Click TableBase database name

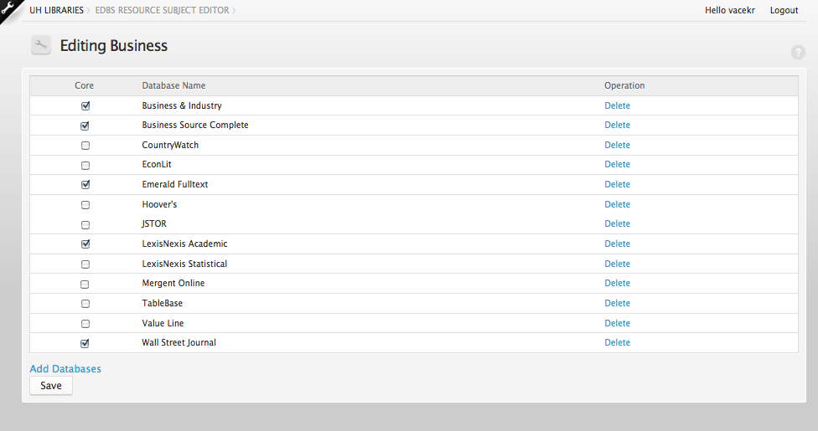pos(163,303)
